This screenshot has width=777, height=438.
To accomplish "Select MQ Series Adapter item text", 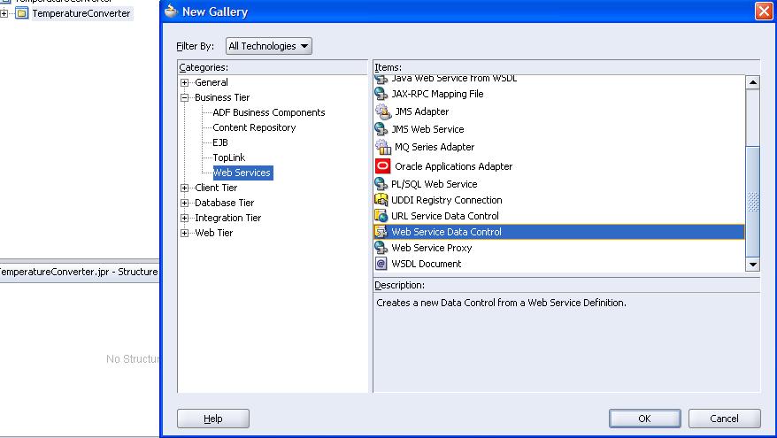I will [435, 147].
